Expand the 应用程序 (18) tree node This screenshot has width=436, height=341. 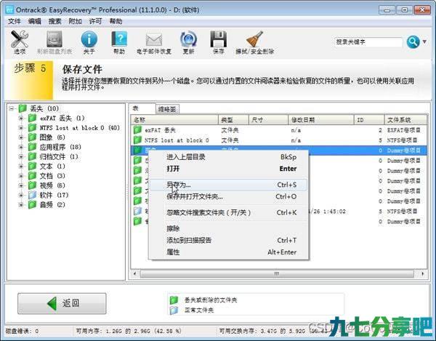click(x=20, y=147)
